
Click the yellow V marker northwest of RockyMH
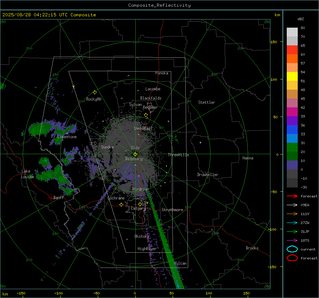[x=73, y=86]
